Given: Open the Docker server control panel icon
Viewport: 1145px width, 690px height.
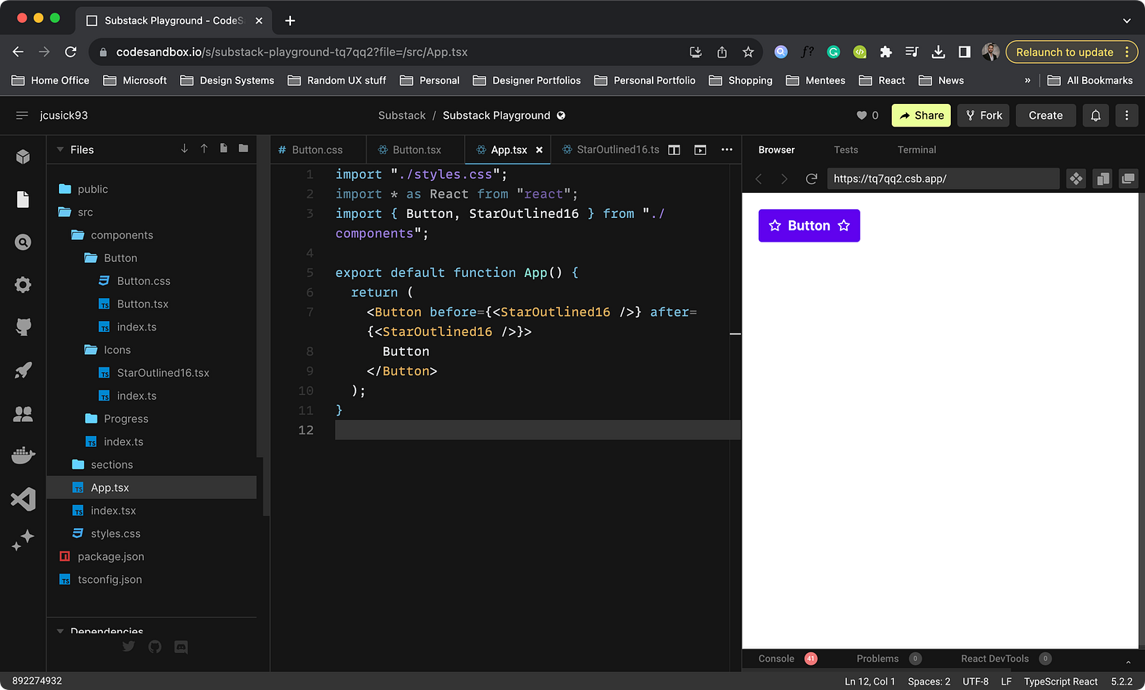Looking at the screenshot, I should coord(23,456).
